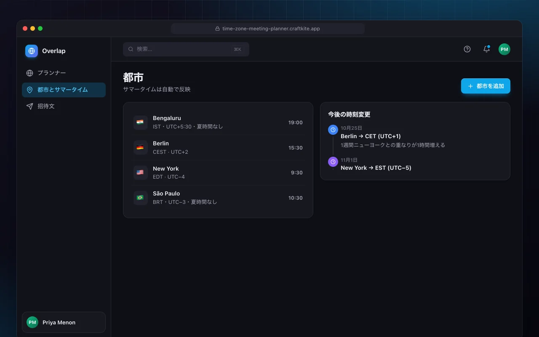Select the New York name in city list
Image resolution: width=539 pixels, height=337 pixels.
tap(166, 168)
